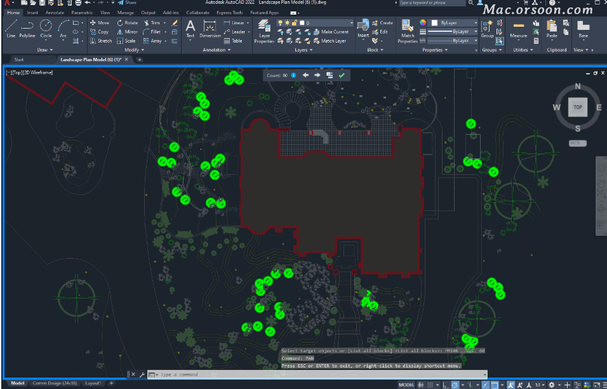607x389 pixels.
Task: End count with green checkmark
Action: (x=342, y=75)
